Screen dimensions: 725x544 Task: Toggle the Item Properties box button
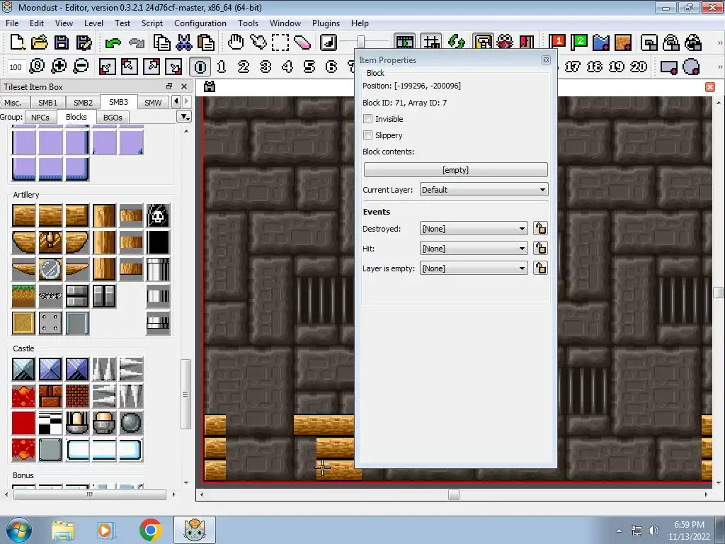pos(483,42)
